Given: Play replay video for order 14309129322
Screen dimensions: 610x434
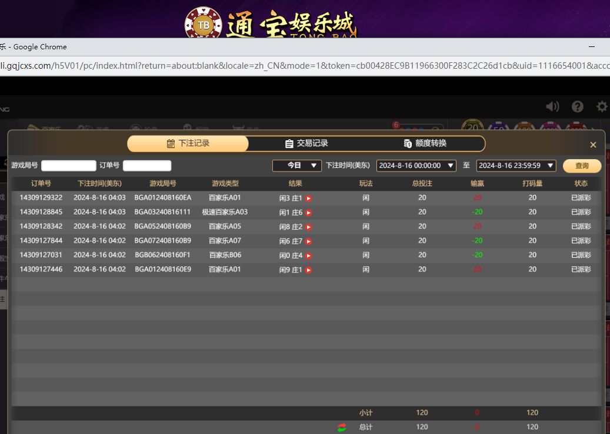Looking at the screenshot, I should pos(308,199).
